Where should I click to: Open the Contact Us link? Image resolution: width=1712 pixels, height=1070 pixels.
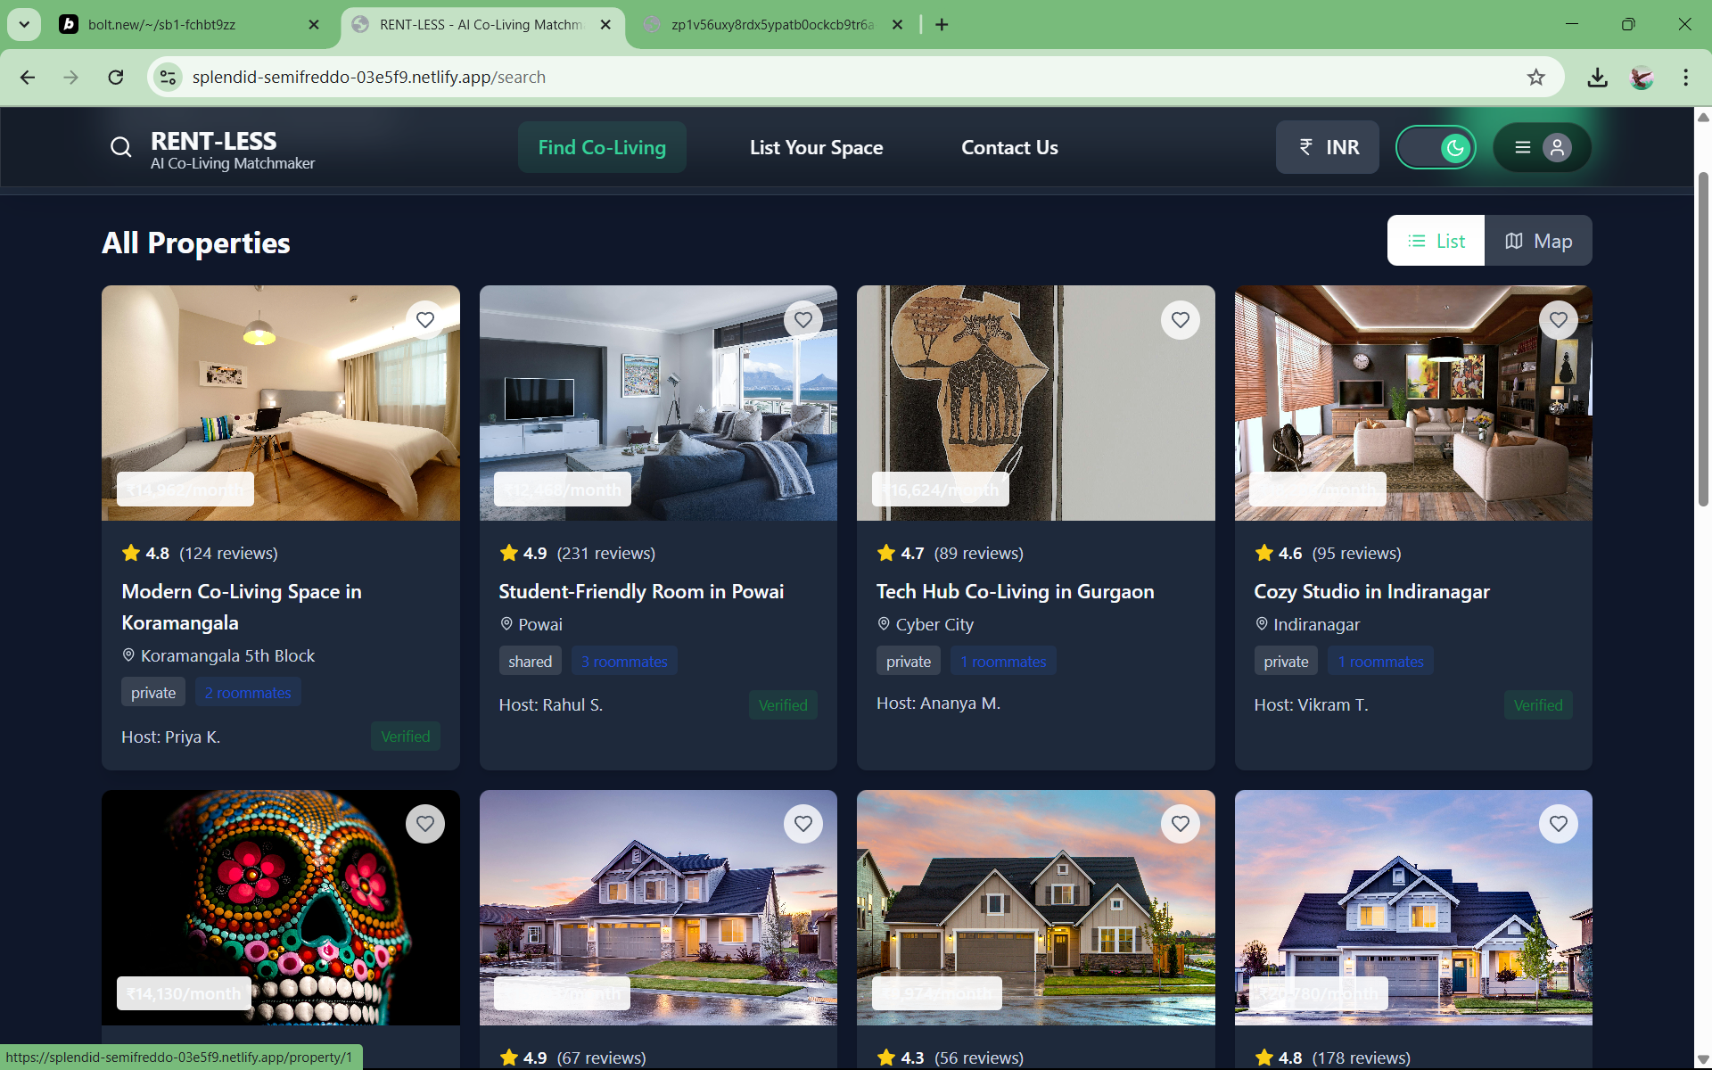1009,147
